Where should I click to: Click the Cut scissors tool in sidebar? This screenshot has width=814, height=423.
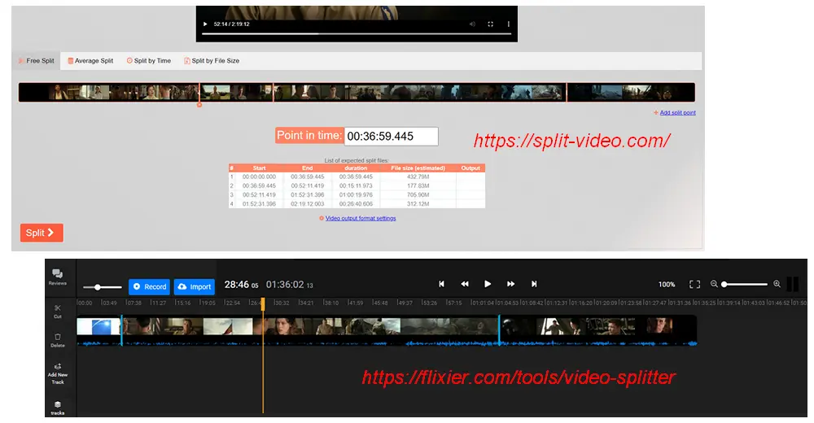click(58, 308)
